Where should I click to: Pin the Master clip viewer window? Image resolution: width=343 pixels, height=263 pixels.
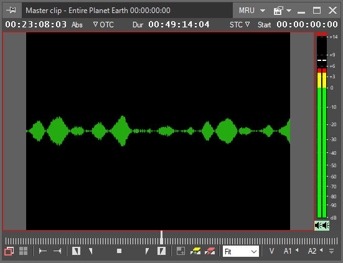point(11,10)
